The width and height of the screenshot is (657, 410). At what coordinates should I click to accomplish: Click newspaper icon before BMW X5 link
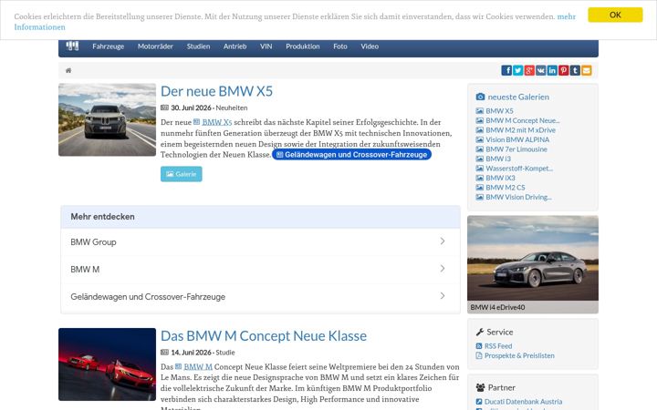[x=196, y=122]
